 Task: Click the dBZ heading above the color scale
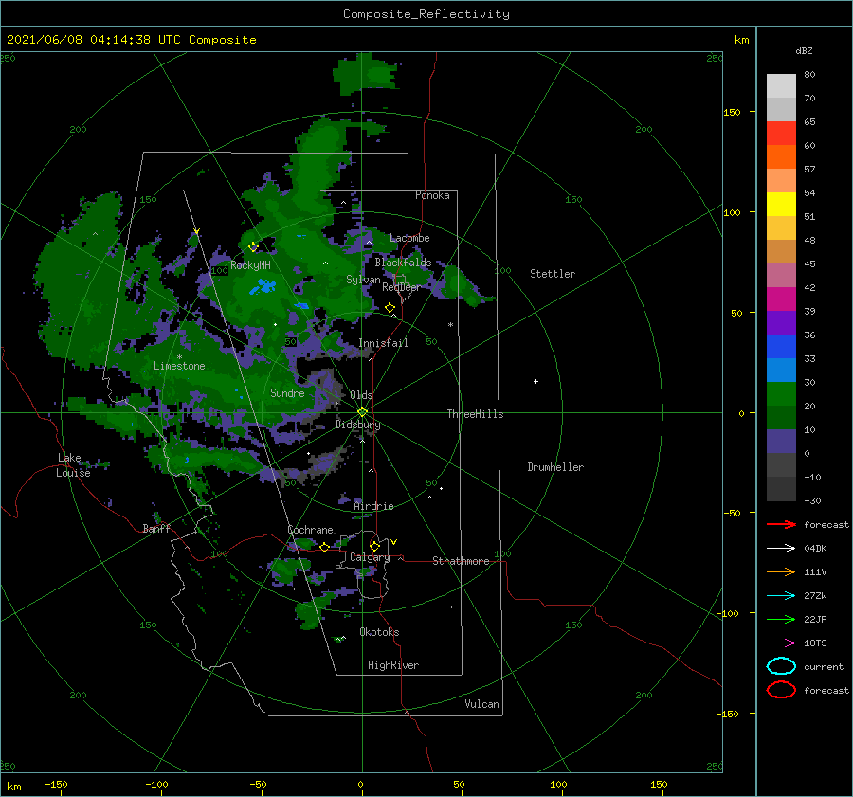coord(804,50)
